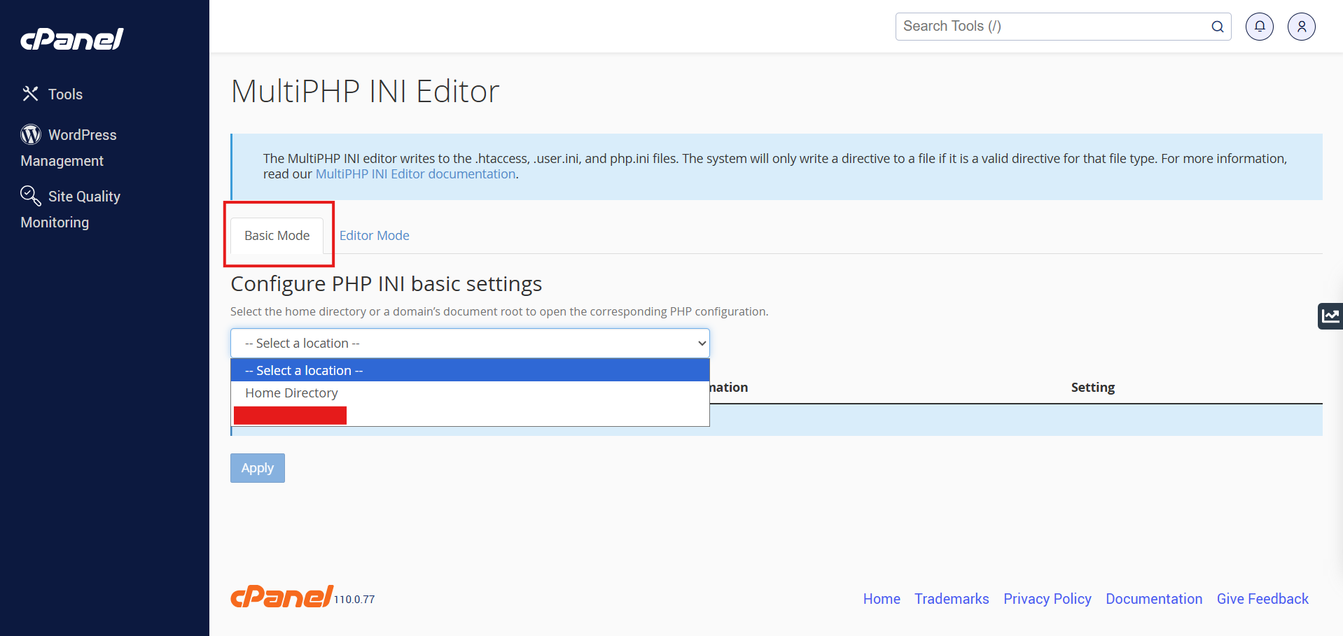Open the statistics chart side tab
The height and width of the screenshot is (636, 1343).
[x=1330, y=316]
